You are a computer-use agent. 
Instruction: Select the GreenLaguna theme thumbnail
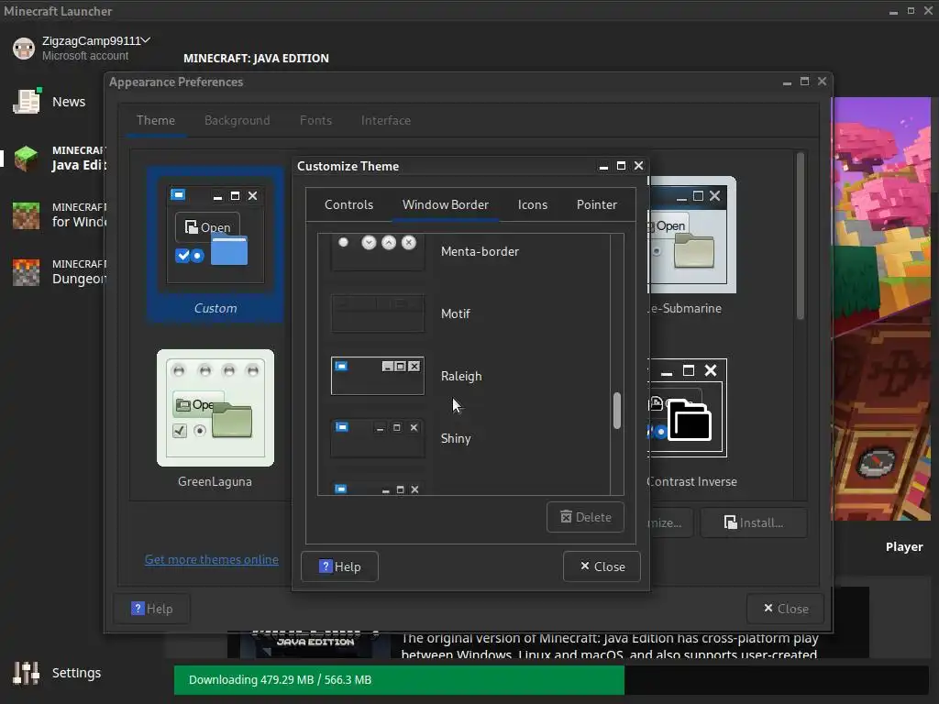coord(215,408)
